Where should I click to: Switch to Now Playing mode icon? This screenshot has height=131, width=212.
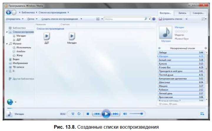click(202, 114)
